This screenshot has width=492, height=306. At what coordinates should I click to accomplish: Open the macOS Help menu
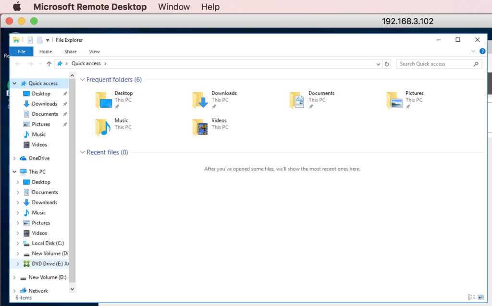[x=210, y=7]
